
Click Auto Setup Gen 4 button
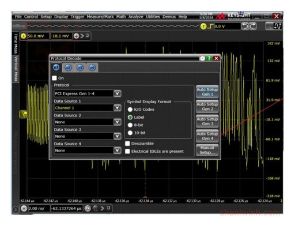click(207, 136)
